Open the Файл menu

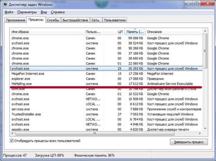pyautogui.click(x=9, y=12)
